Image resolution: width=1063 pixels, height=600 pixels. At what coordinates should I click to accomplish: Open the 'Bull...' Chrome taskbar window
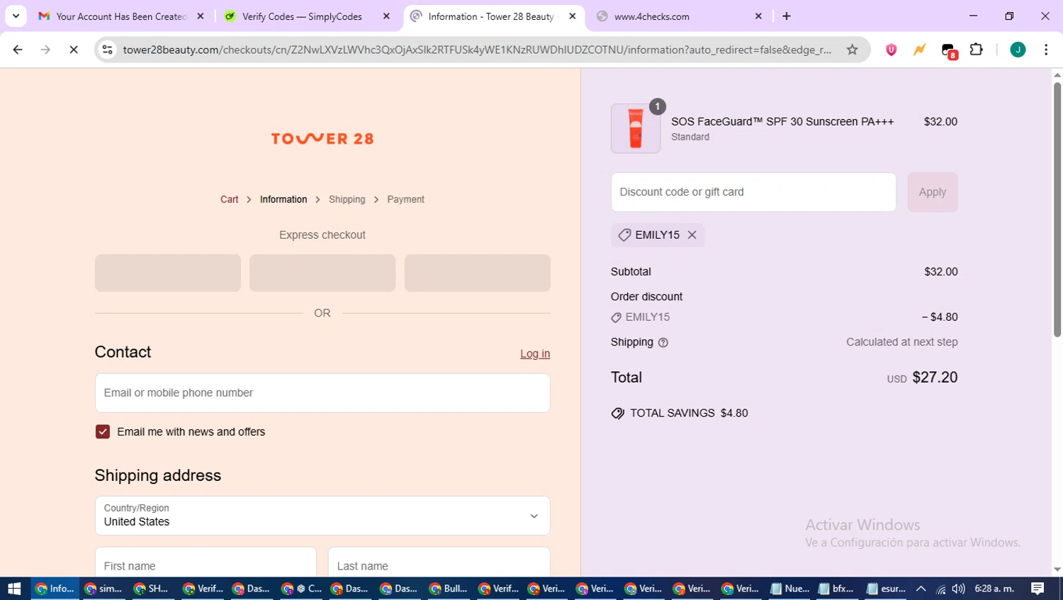coord(448,589)
